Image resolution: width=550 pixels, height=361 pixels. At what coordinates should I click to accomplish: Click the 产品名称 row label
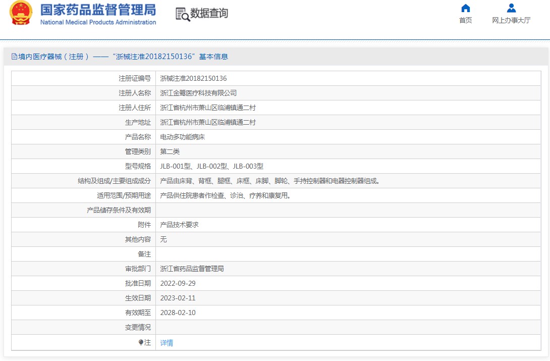click(138, 137)
